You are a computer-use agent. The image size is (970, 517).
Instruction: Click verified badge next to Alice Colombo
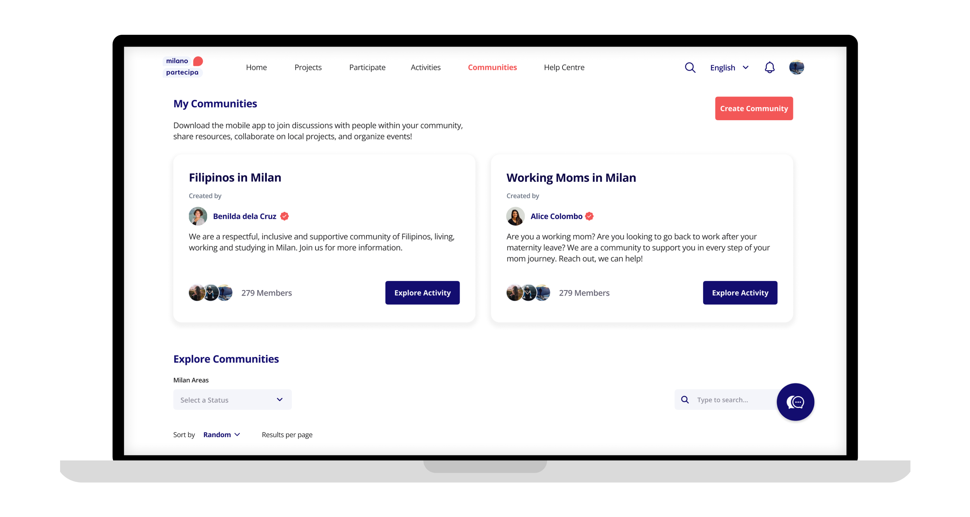[589, 216]
